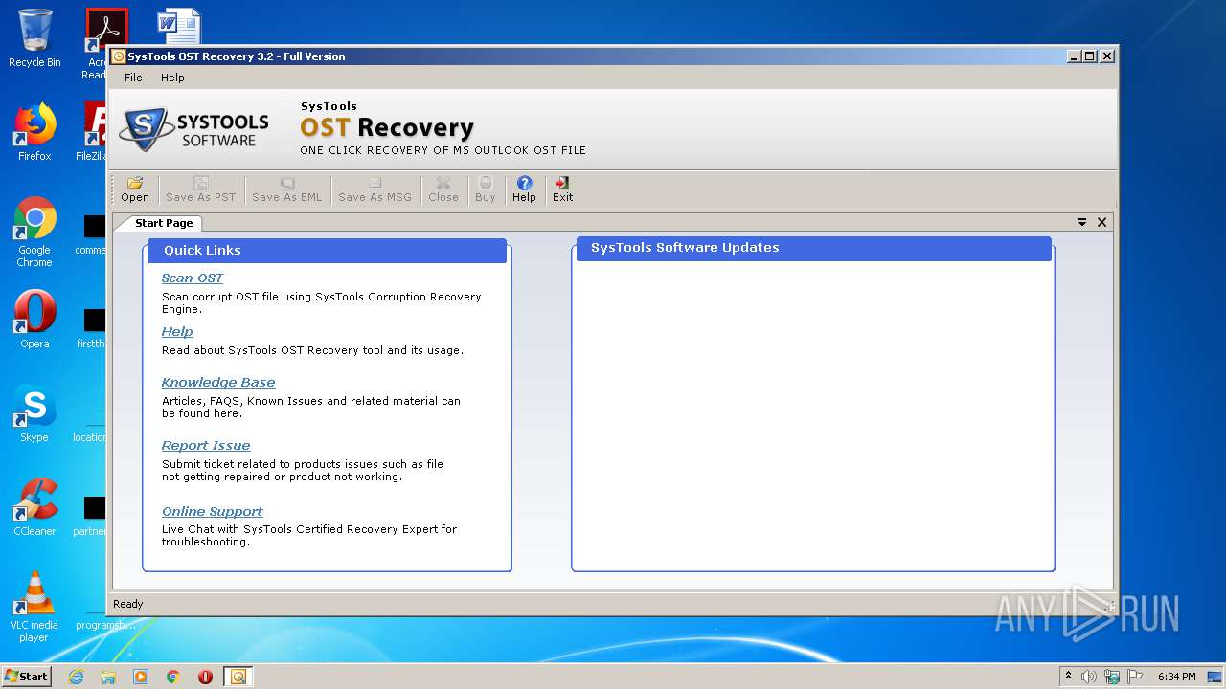Launch Google Chrome from the desktop

coord(34,232)
